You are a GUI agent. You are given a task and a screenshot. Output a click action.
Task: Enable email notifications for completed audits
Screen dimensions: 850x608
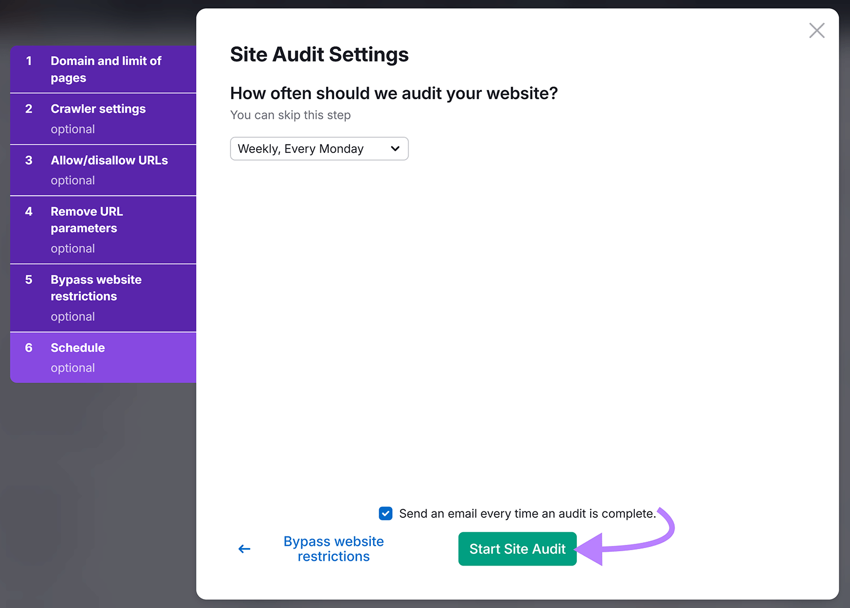click(x=385, y=513)
